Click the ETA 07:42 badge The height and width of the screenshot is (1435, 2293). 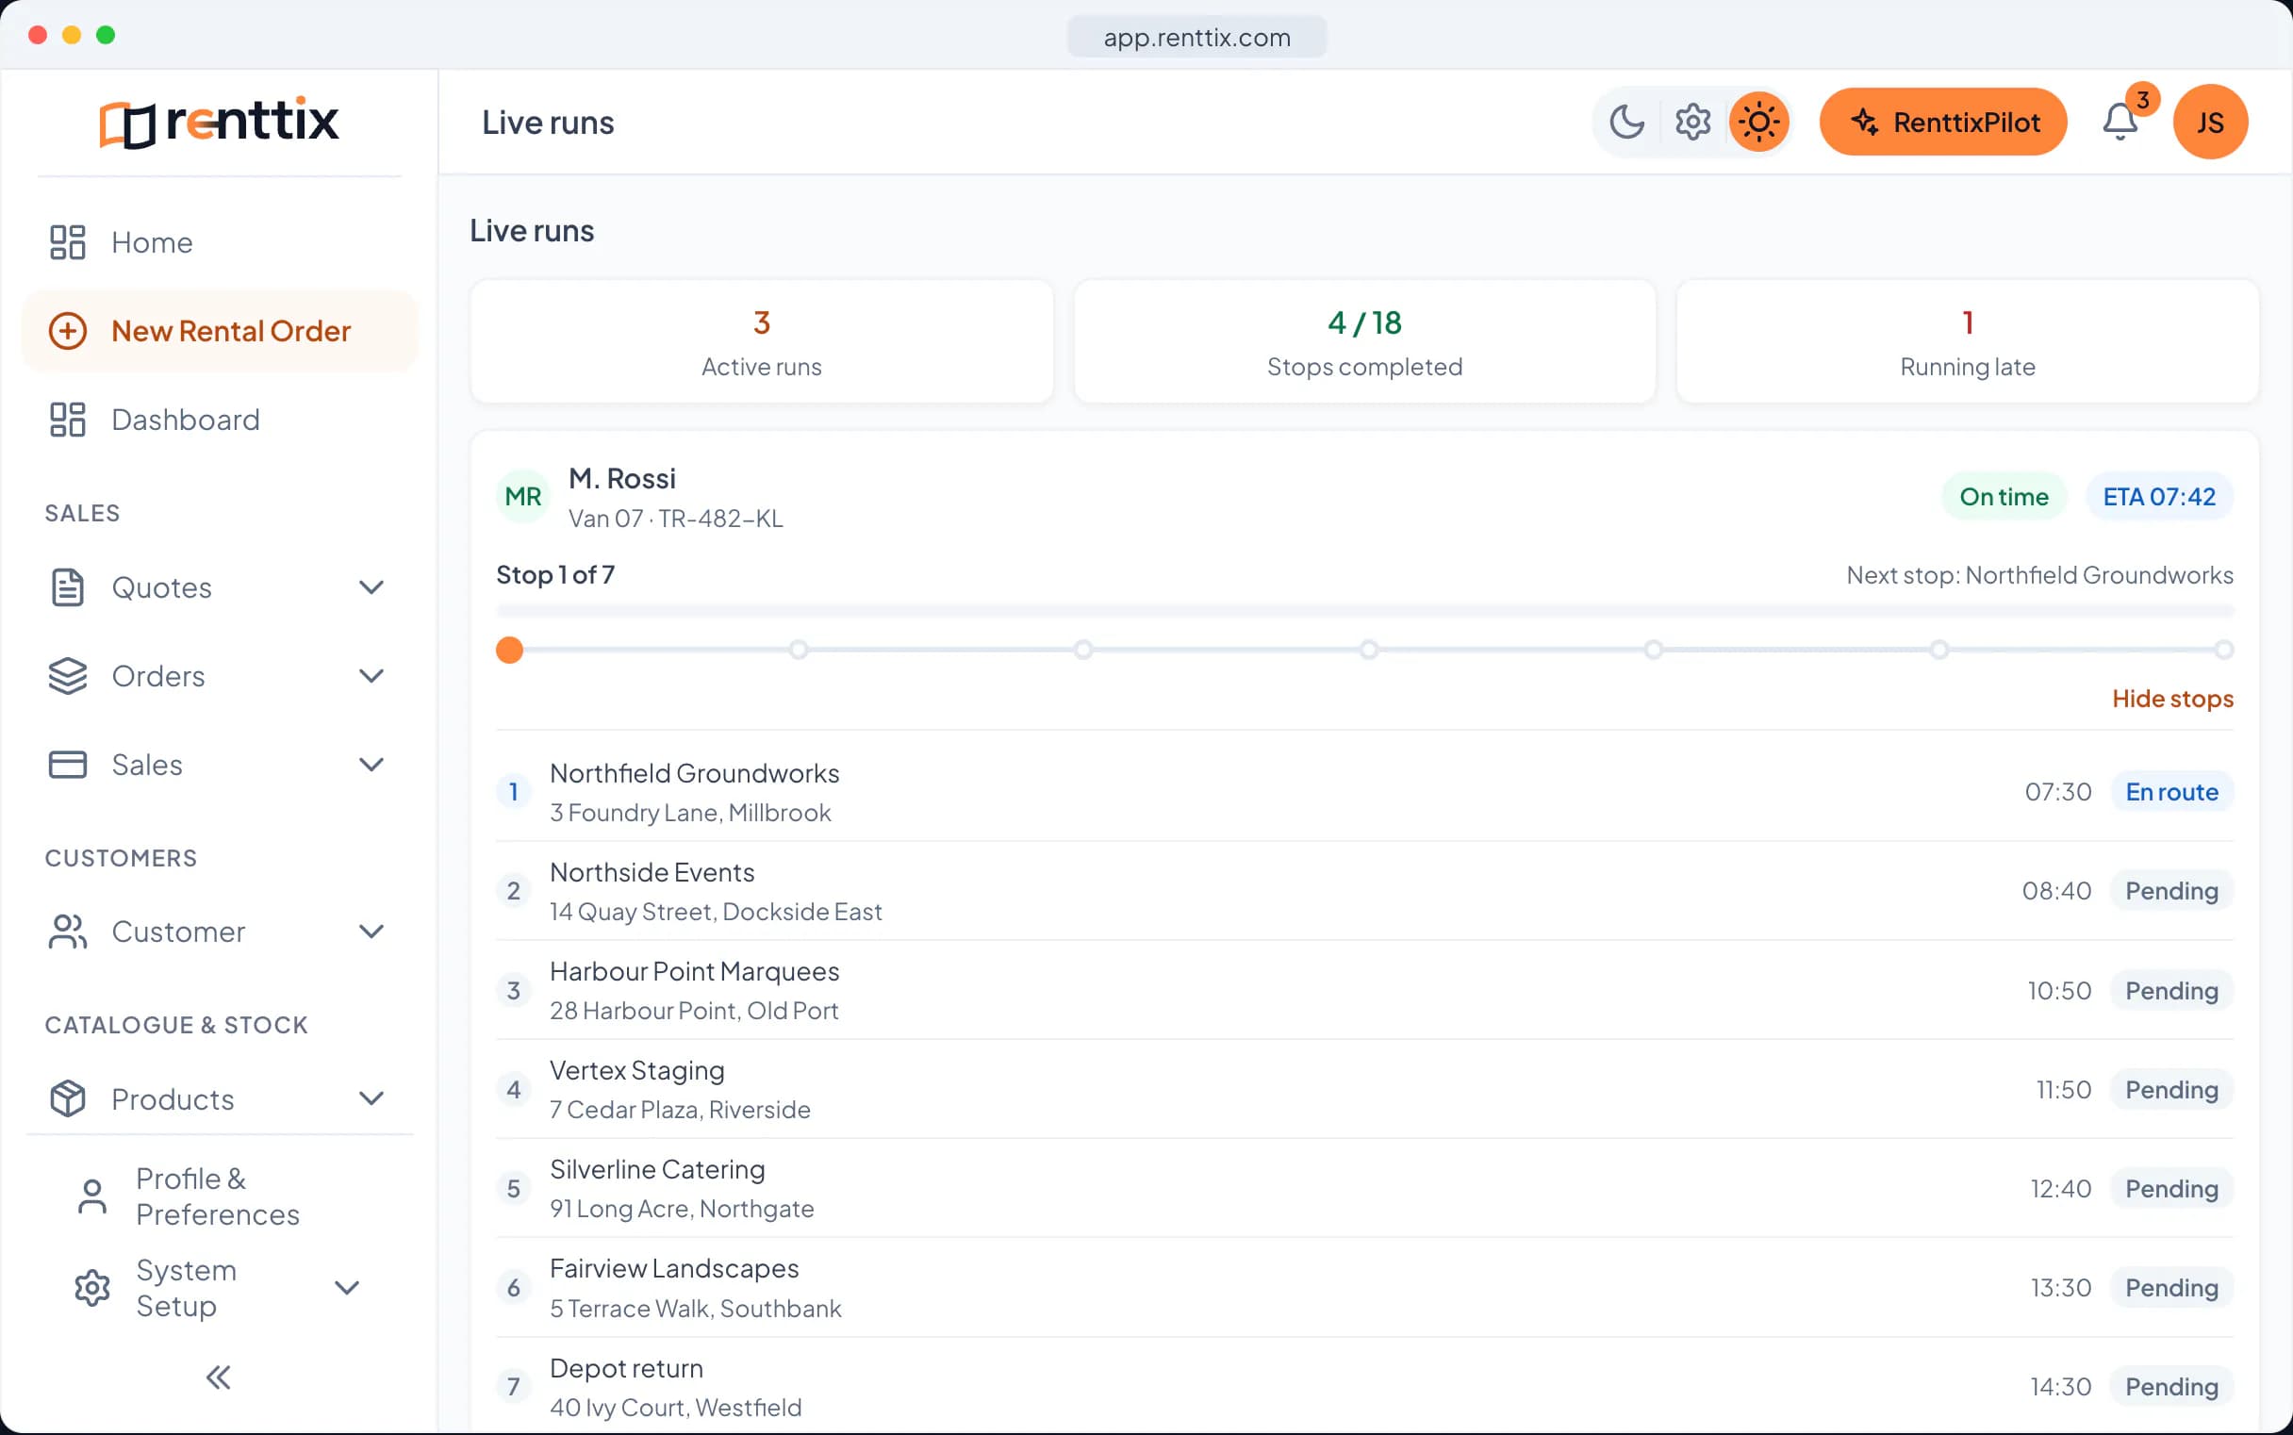click(x=2159, y=496)
